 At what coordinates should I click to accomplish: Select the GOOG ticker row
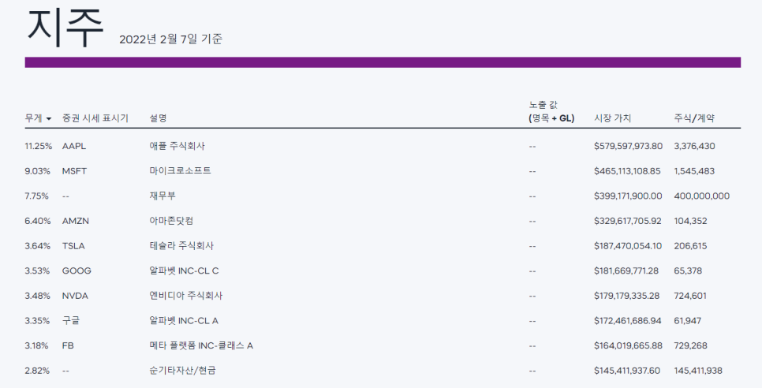click(383, 271)
